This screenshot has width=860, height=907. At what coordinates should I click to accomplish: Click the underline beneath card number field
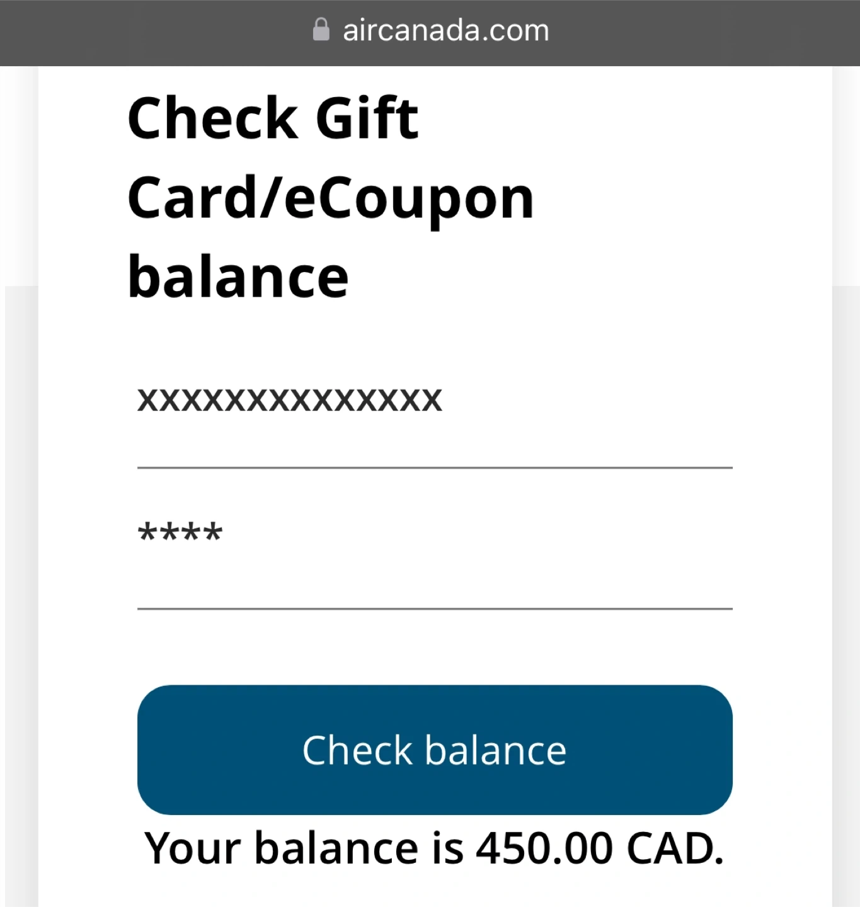click(x=435, y=467)
